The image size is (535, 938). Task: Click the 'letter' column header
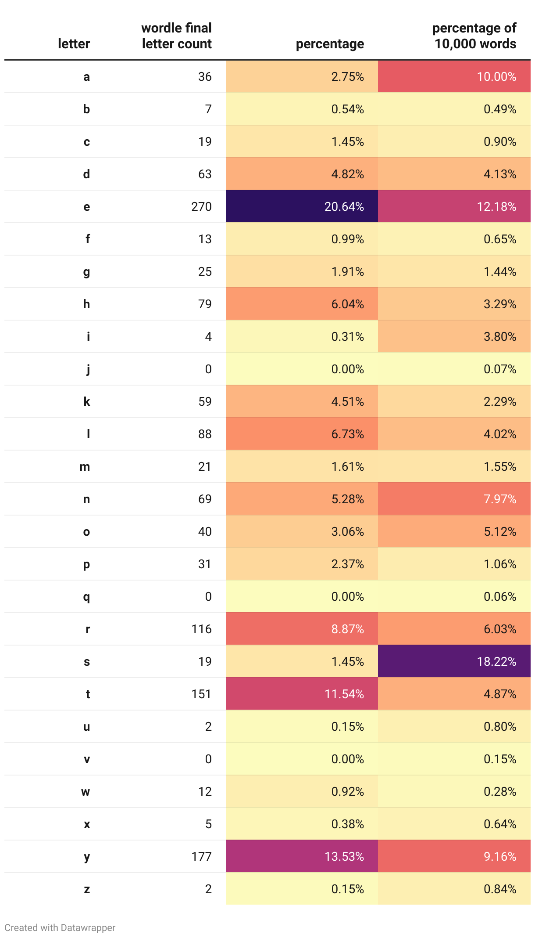[74, 44]
